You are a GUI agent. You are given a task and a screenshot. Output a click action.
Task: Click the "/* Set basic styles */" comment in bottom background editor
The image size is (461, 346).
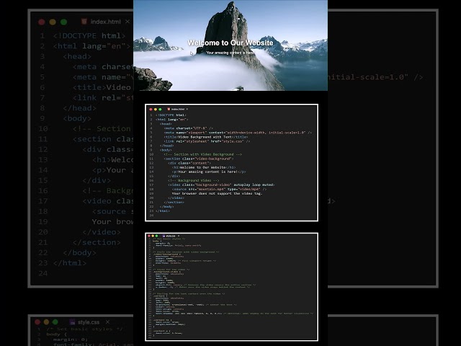(84, 329)
